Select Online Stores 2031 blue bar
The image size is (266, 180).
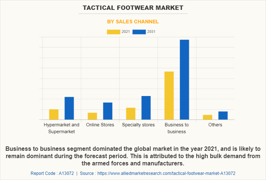[108, 111]
